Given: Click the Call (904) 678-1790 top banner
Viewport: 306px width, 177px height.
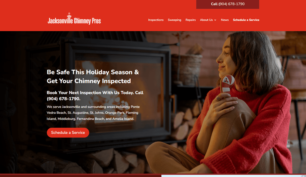Looking at the screenshot, I should (228, 4).
